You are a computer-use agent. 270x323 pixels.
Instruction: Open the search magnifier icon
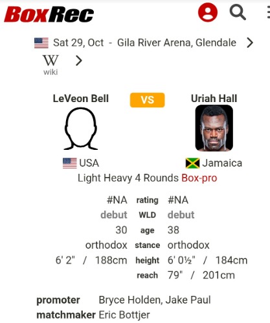pyautogui.click(x=238, y=13)
